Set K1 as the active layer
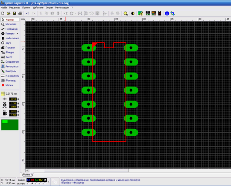 pyautogui.click(x=29, y=183)
